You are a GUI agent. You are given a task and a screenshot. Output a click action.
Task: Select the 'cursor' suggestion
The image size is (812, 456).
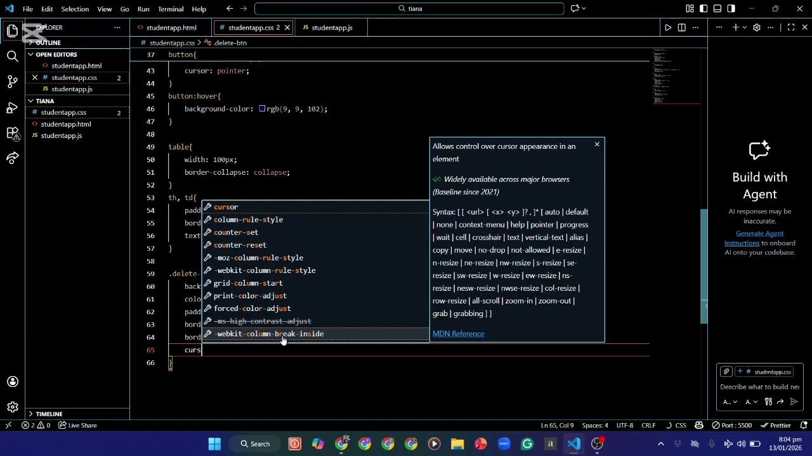[x=315, y=207]
